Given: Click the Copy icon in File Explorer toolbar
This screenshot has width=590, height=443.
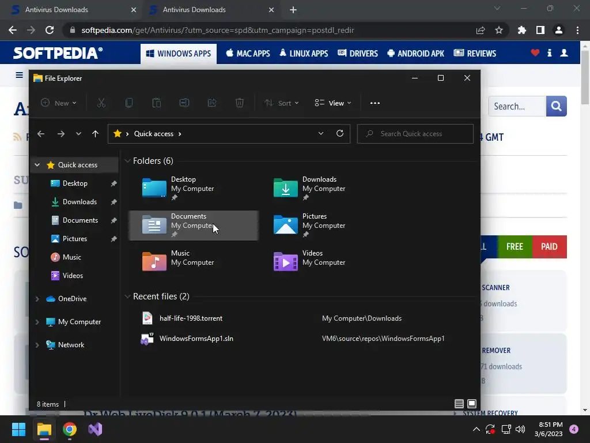Looking at the screenshot, I should click(128, 103).
